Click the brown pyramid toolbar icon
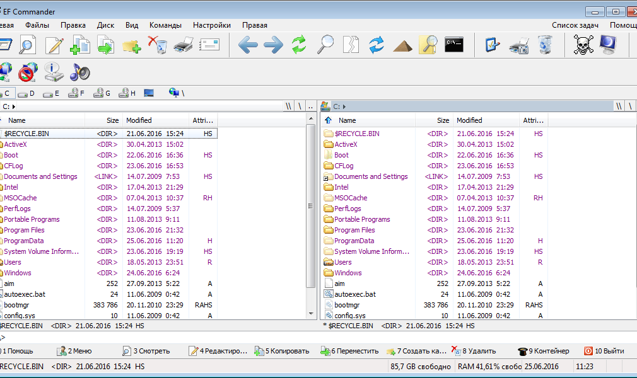This screenshot has width=637, height=378. (402, 46)
